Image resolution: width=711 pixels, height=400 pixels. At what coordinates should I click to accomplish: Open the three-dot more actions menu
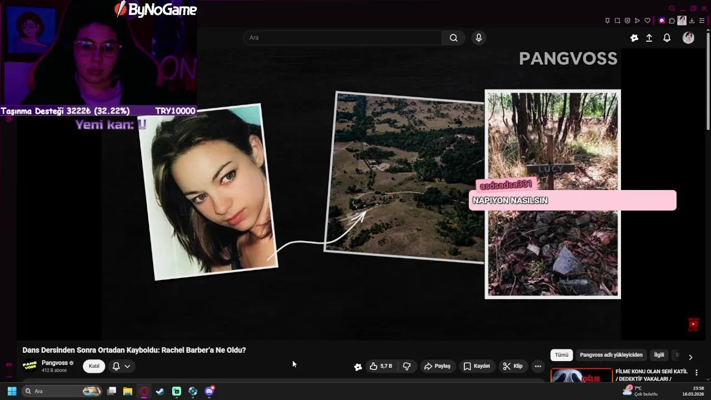(x=538, y=366)
